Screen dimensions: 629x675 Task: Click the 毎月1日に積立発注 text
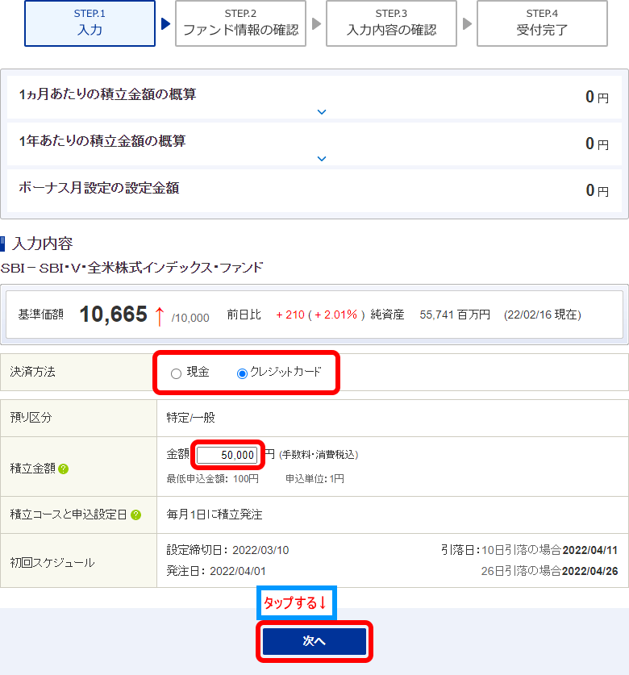215,515
